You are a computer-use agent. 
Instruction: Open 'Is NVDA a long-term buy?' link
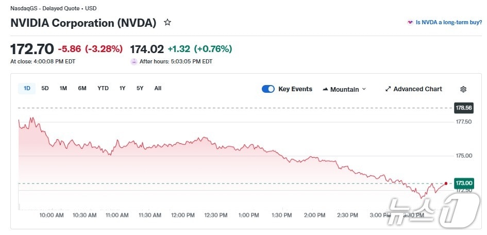[449, 23]
